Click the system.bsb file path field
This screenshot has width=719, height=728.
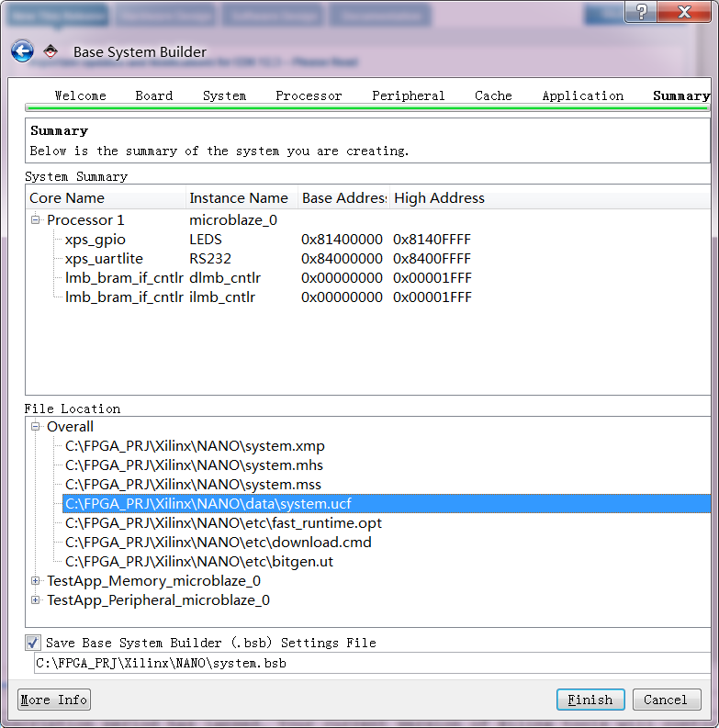click(367, 663)
